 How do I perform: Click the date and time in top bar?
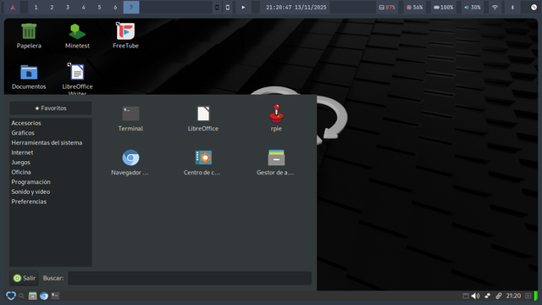tap(296, 8)
